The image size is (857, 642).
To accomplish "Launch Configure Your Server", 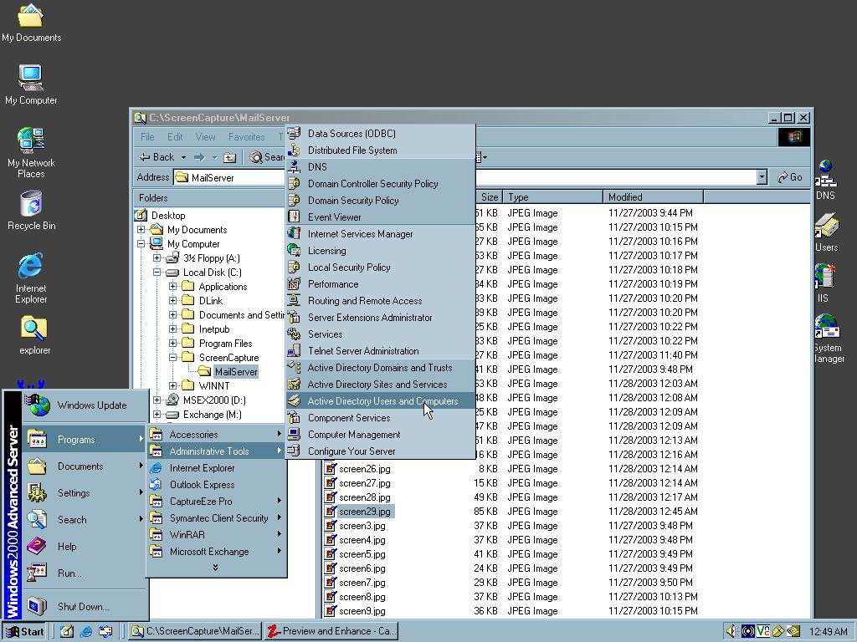I will coord(381,451).
